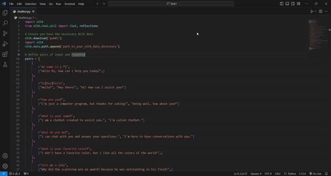Click line number 10 in gutter
Screen dimensions: 331x176
click(18, 59)
